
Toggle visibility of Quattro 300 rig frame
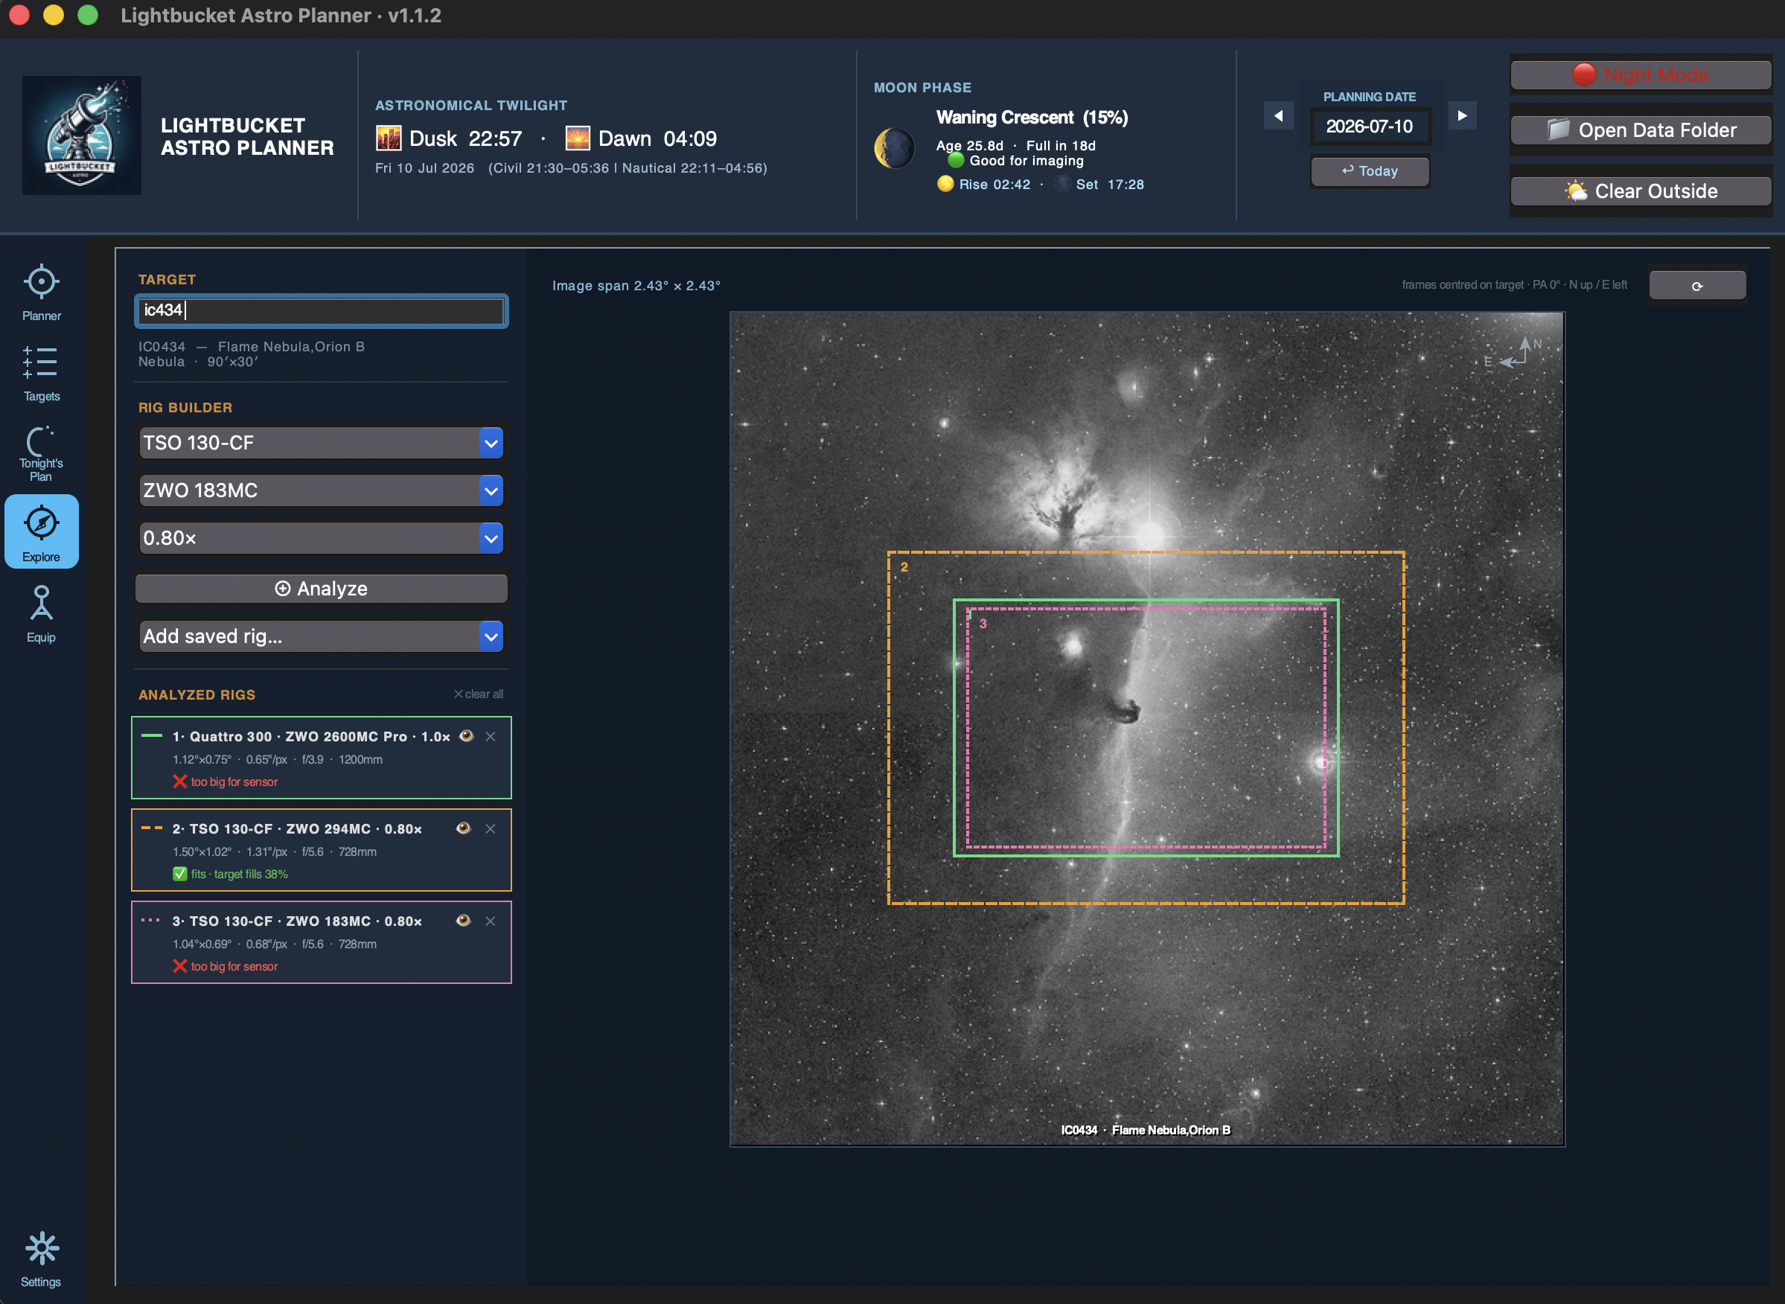[x=467, y=735]
